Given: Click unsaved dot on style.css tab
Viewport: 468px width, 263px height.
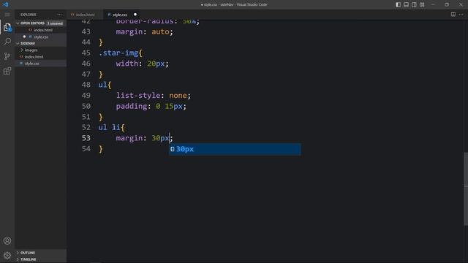Looking at the screenshot, I should point(135,15).
